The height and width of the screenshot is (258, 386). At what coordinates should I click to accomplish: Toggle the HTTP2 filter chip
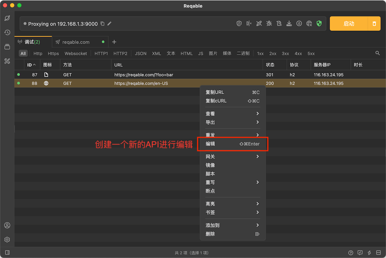120,54
